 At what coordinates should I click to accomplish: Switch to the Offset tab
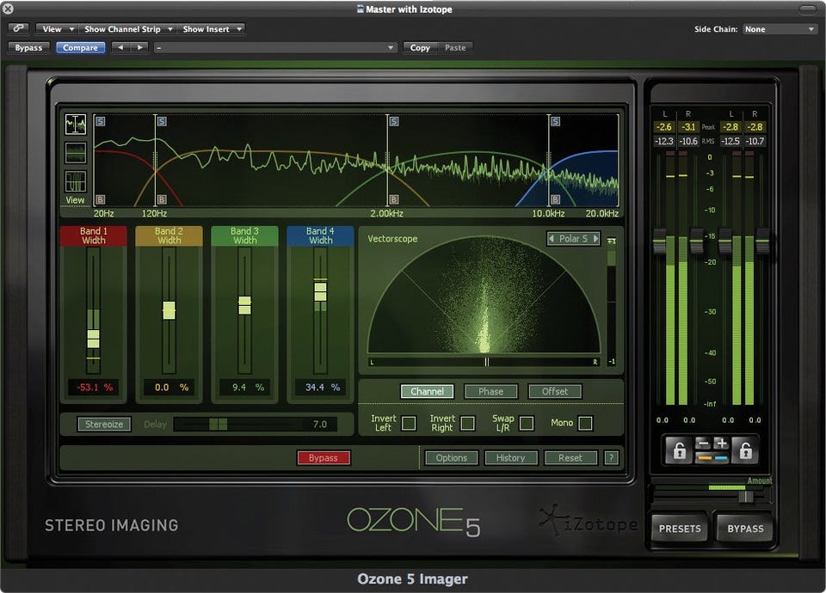(x=555, y=391)
